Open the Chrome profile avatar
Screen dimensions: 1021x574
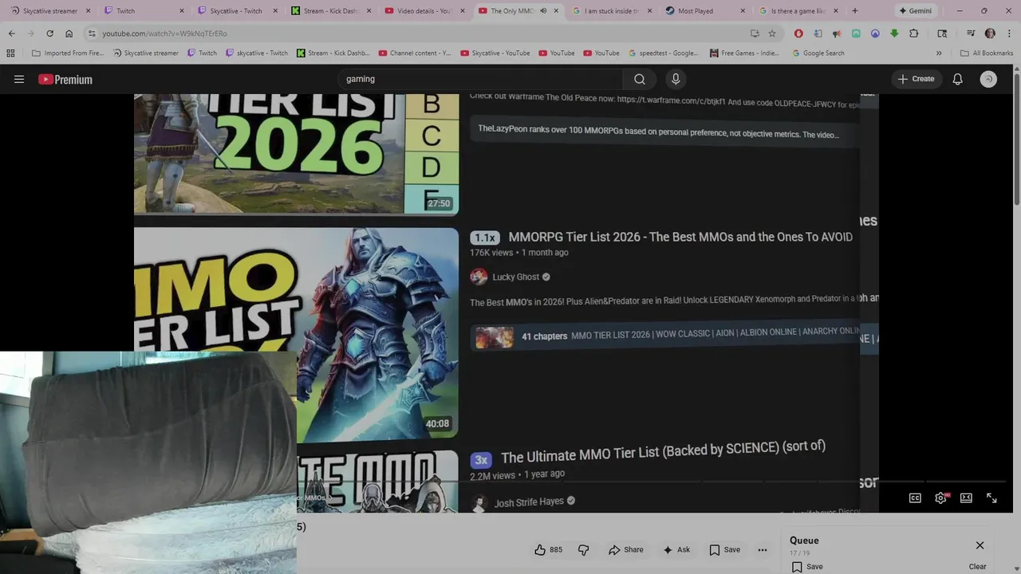pyautogui.click(x=990, y=33)
